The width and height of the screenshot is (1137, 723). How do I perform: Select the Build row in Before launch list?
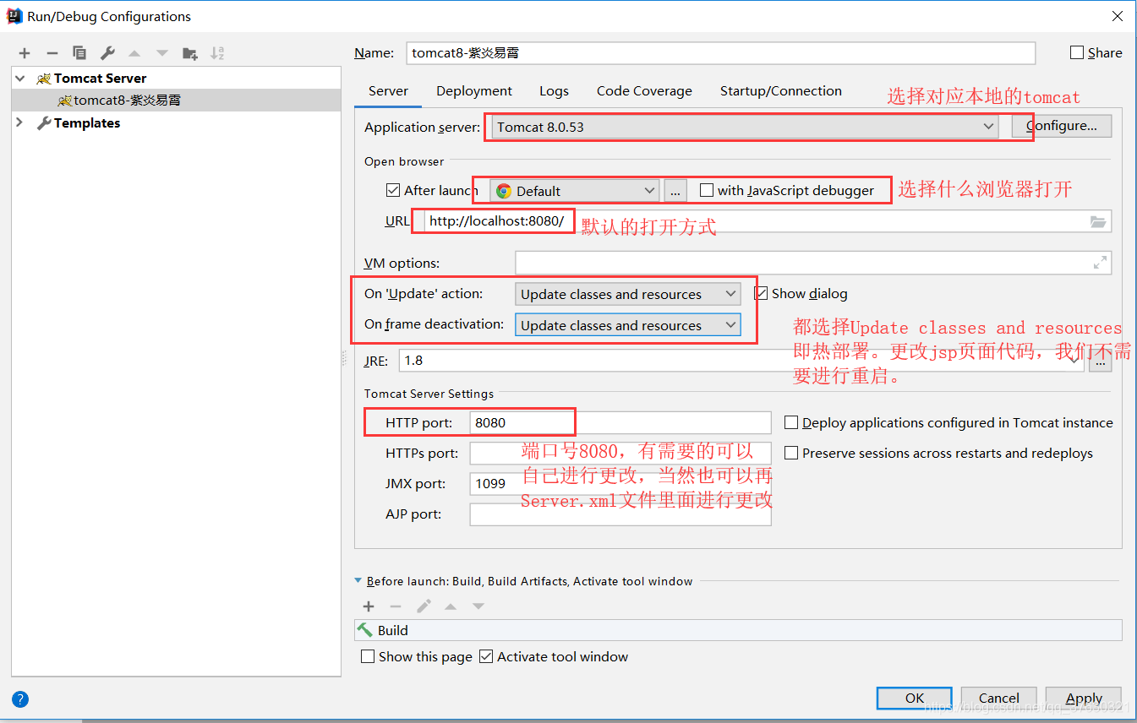[x=738, y=630]
